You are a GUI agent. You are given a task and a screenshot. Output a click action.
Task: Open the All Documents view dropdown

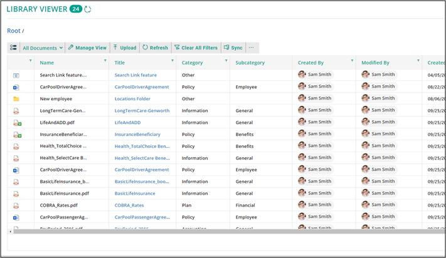coord(43,48)
